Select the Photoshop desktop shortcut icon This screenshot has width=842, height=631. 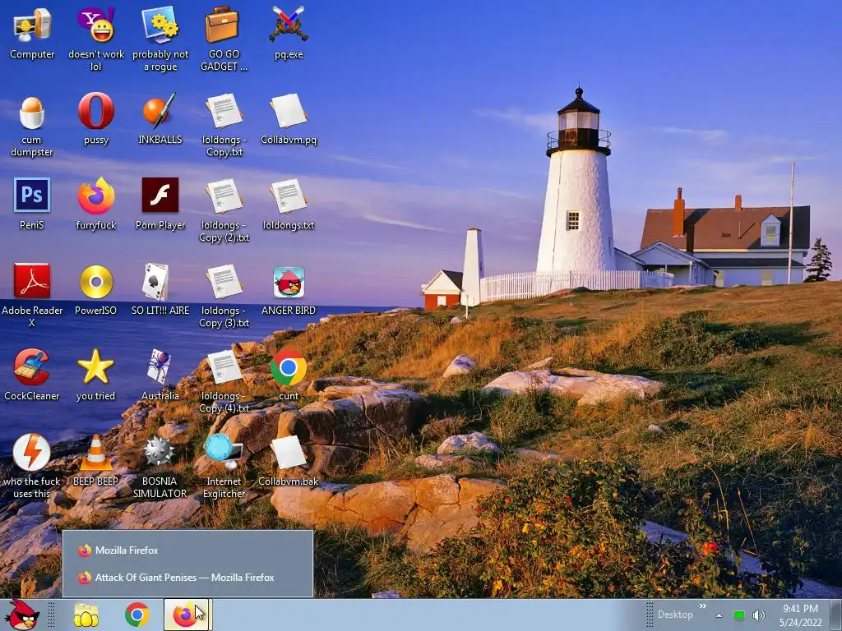32,204
